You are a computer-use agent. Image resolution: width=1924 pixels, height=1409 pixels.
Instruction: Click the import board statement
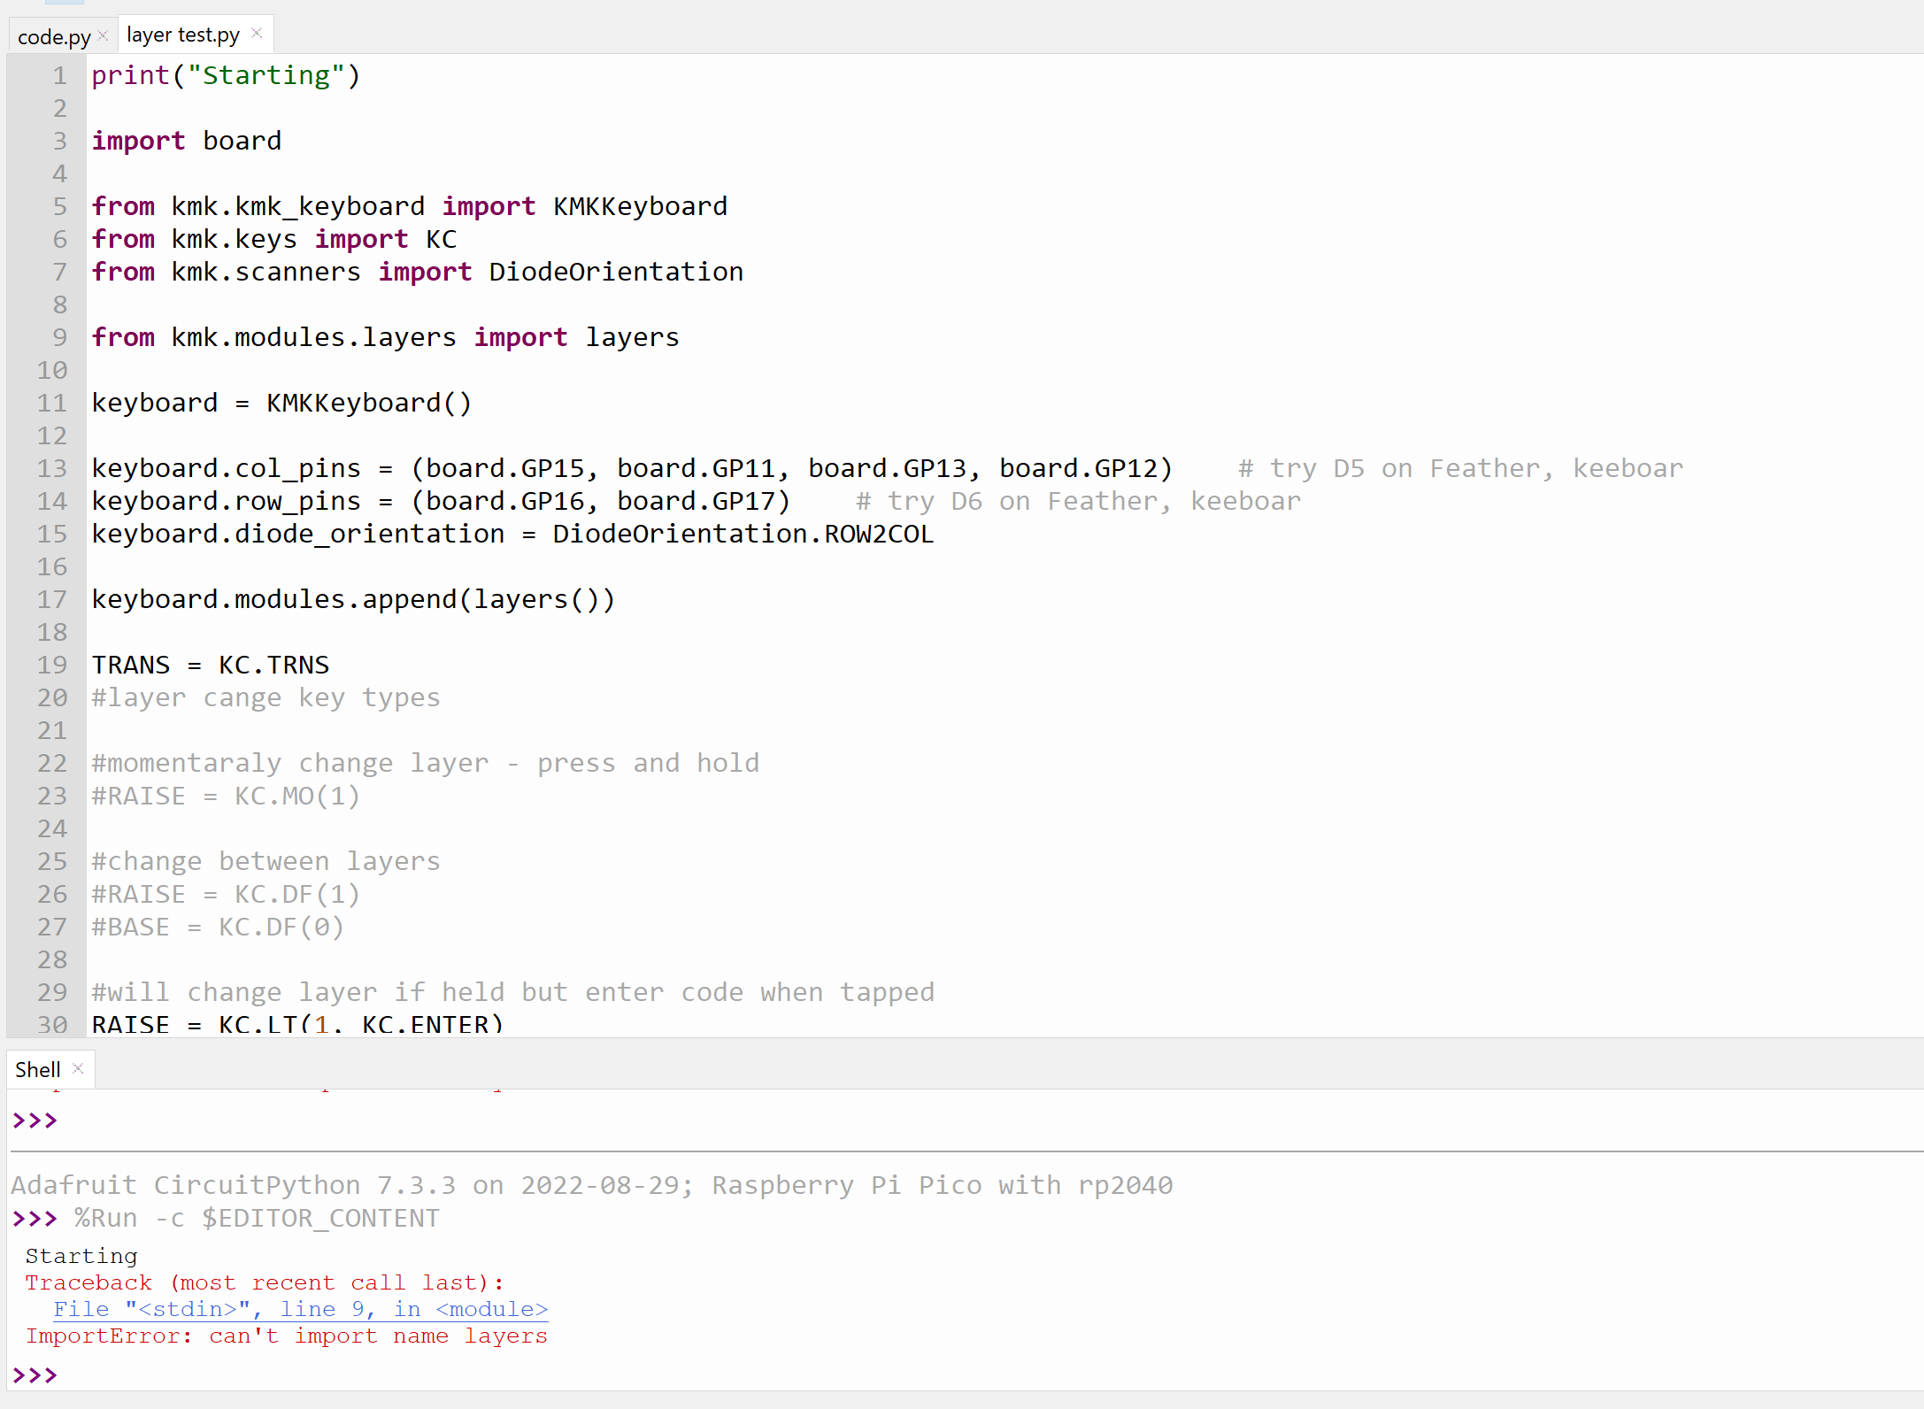(186, 140)
